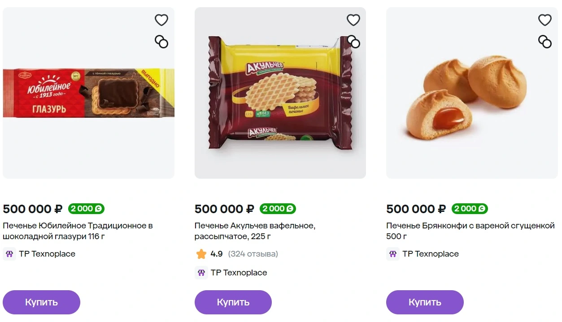
Task: Click Texnoplace store icon under Юбилейное
Action: pos(9,254)
